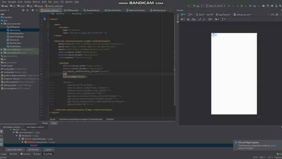
Task: Open the Default (en-us) locale dropdown
Action: point(243,15)
